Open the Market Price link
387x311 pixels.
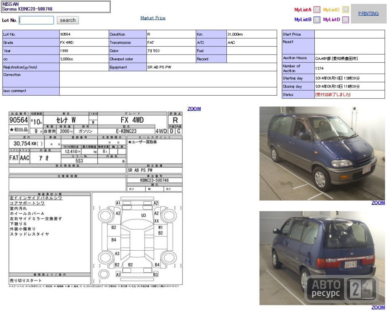coord(153,18)
